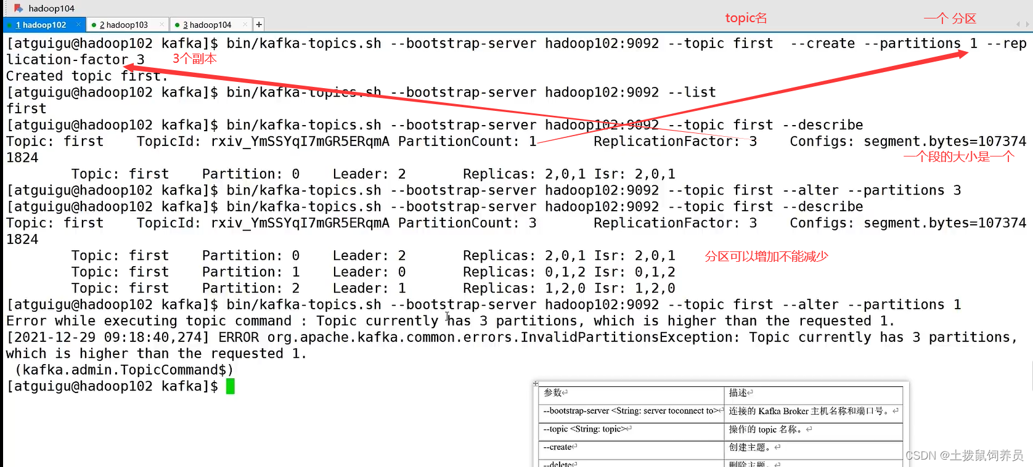Image resolution: width=1033 pixels, height=467 pixels.
Task: Click "ReplicationFactor: 3" in first describe output
Action: pos(676,141)
